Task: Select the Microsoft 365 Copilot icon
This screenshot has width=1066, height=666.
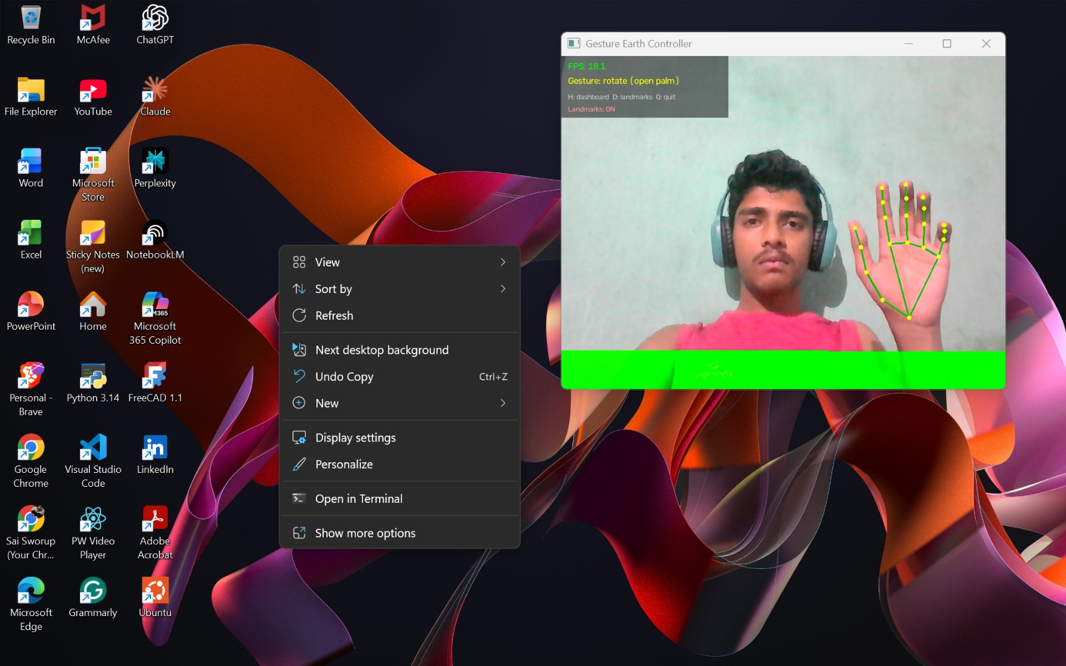Action: [x=155, y=318]
